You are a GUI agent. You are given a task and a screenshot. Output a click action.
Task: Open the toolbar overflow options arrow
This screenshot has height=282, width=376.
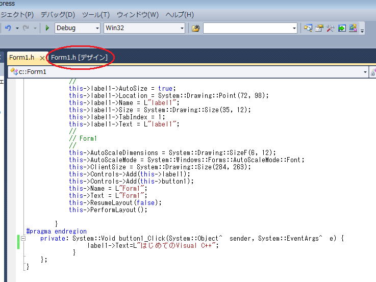pos(362,30)
